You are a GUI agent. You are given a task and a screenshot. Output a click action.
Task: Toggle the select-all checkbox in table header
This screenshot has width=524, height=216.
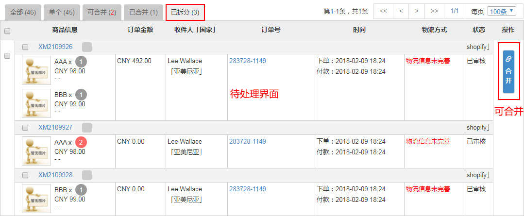[7, 31]
